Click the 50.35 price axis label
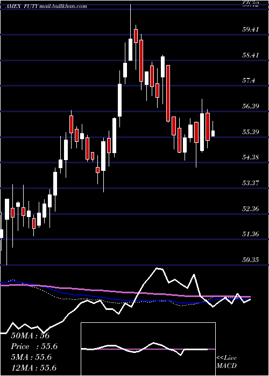The height and width of the screenshot is (376, 269). click(x=251, y=259)
